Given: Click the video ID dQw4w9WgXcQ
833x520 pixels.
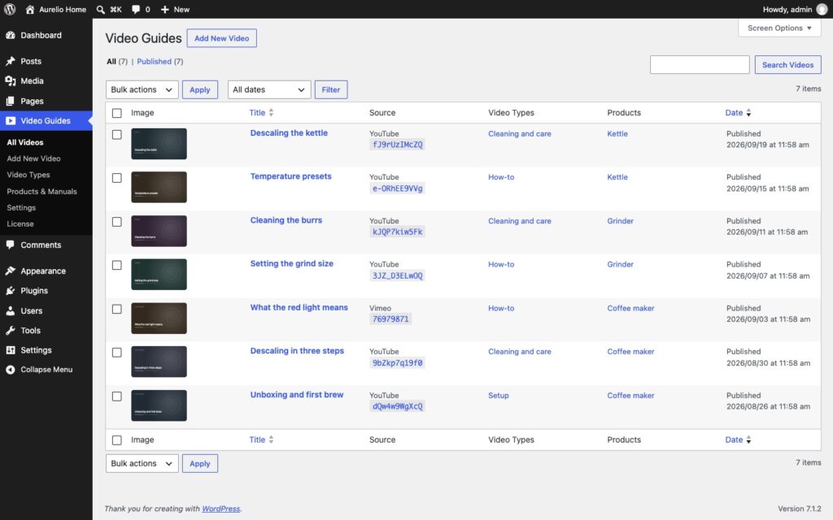Looking at the screenshot, I should [397, 406].
